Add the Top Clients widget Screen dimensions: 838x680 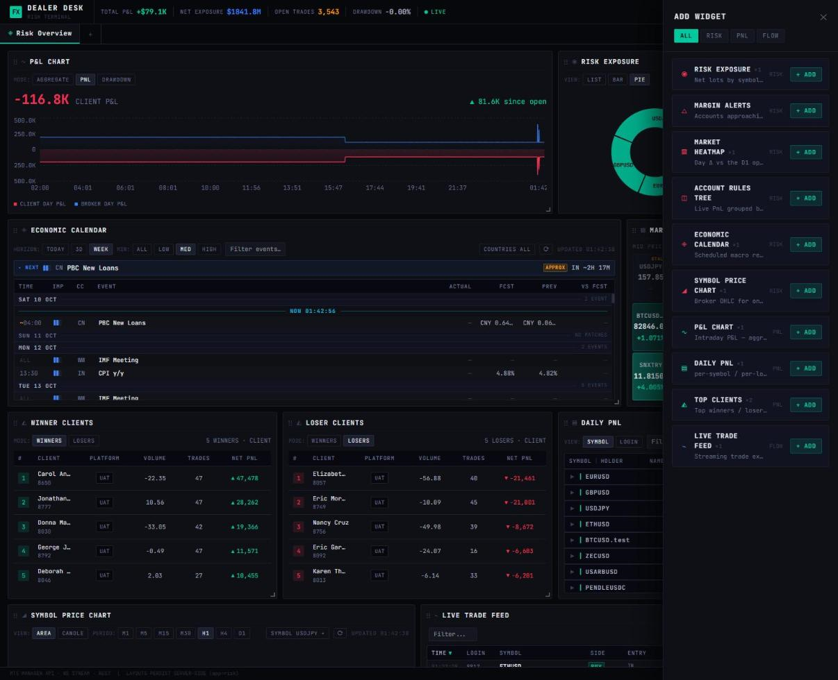[806, 405]
